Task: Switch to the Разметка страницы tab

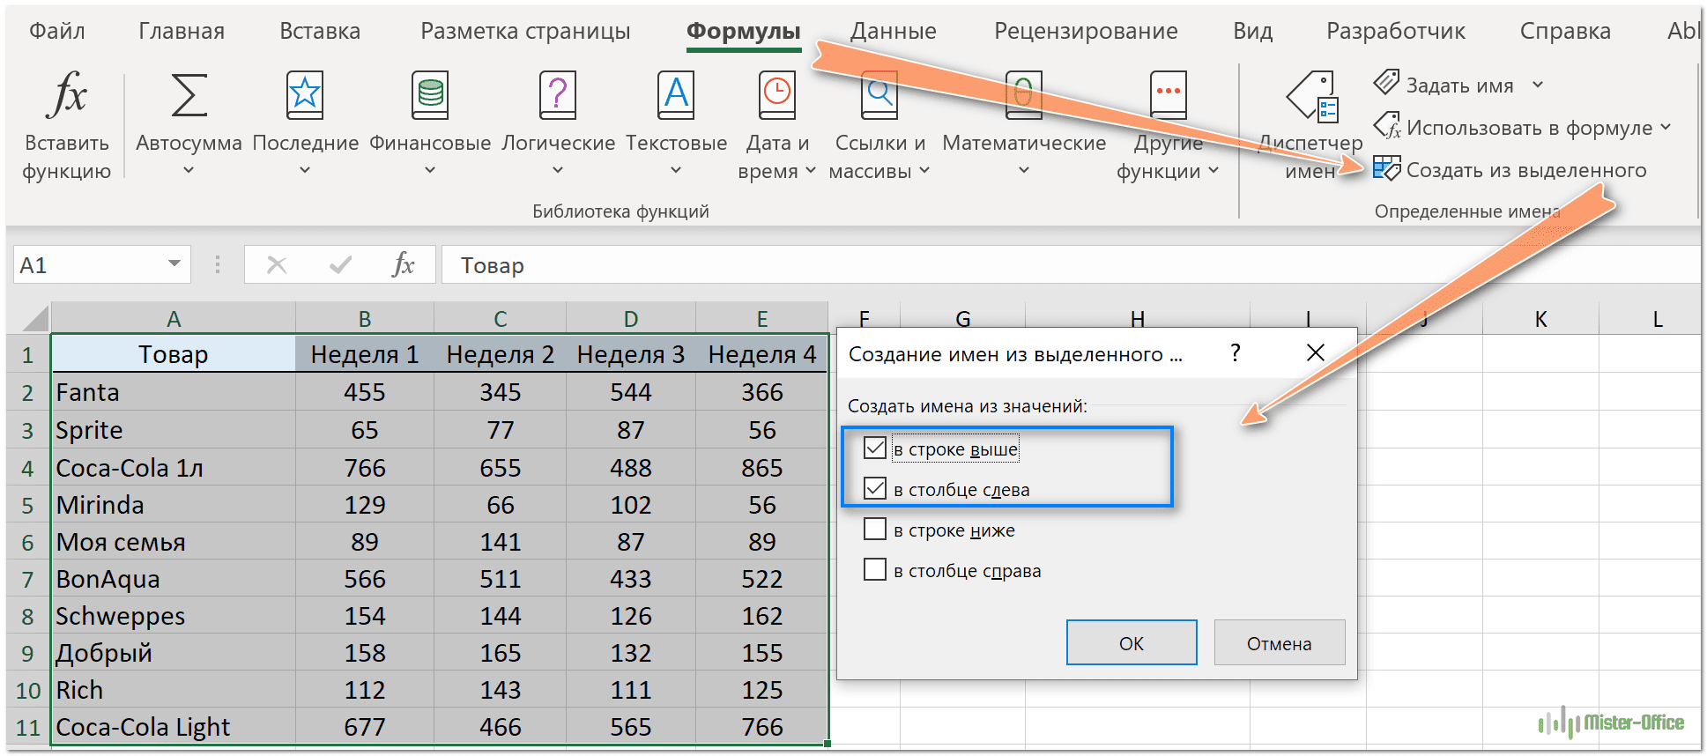Action: [x=525, y=31]
